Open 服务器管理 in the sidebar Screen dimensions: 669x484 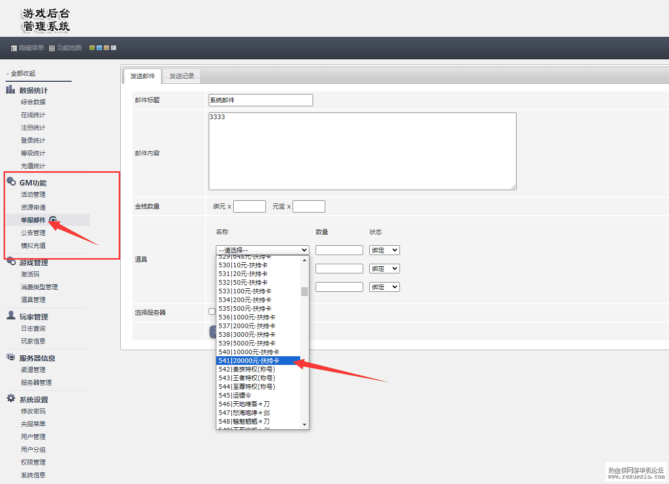click(36, 383)
